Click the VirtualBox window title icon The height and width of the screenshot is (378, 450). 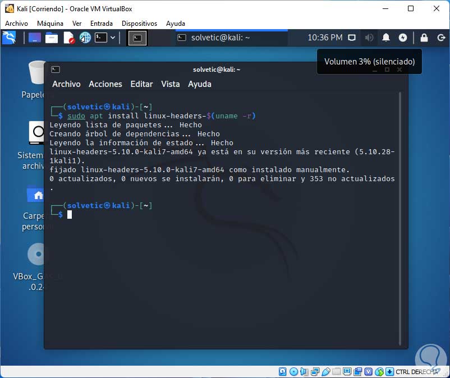click(9, 8)
